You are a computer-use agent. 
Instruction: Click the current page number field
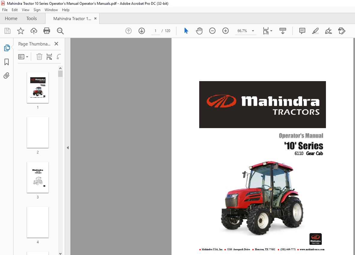click(x=155, y=31)
